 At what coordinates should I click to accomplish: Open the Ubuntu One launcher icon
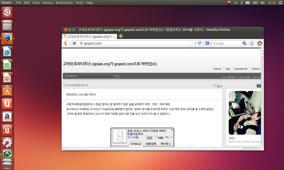click(x=7, y=104)
